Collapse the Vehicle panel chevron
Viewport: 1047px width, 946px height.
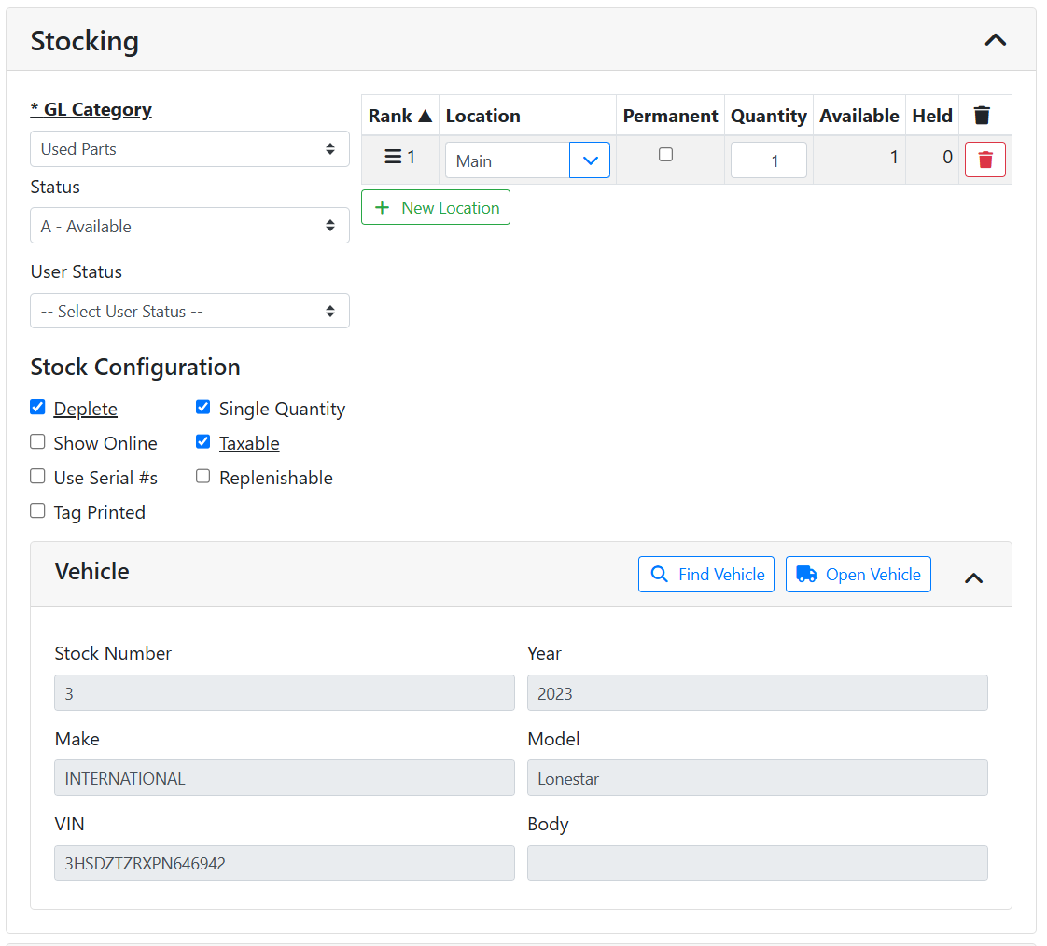[973, 577]
